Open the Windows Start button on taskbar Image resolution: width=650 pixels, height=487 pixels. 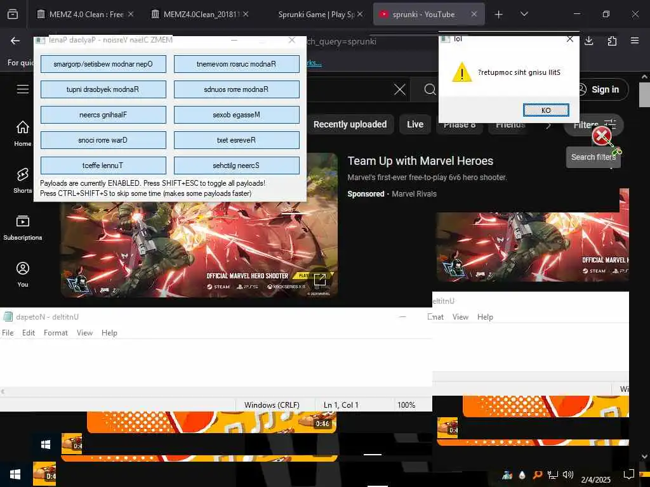(15, 474)
